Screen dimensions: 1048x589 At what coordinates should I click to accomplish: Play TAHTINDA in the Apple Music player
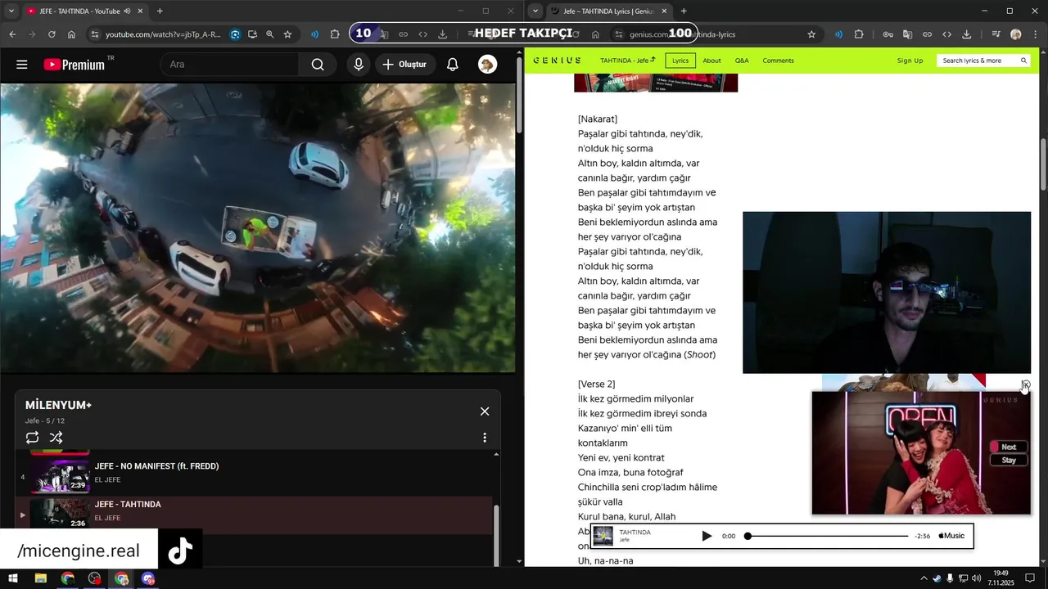pyautogui.click(x=707, y=536)
